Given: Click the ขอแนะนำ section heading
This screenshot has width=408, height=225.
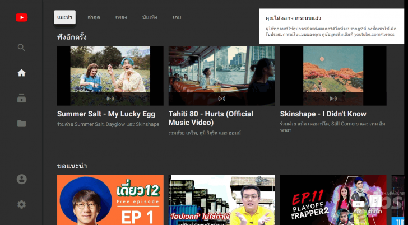Looking at the screenshot, I should (x=72, y=166).
